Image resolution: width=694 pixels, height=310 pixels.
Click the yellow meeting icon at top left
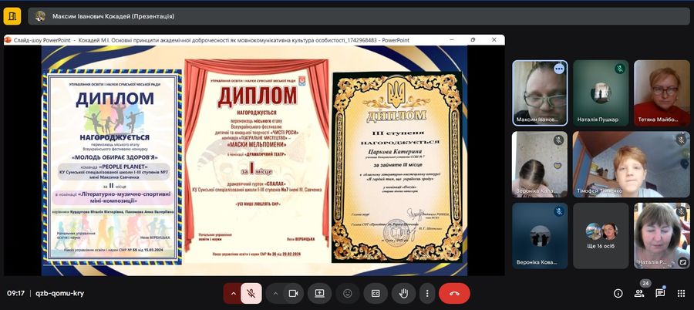coord(13,15)
